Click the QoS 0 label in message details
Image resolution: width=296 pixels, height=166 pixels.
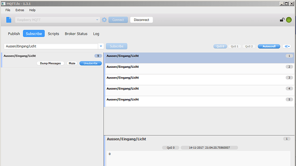pyautogui.click(x=171, y=148)
